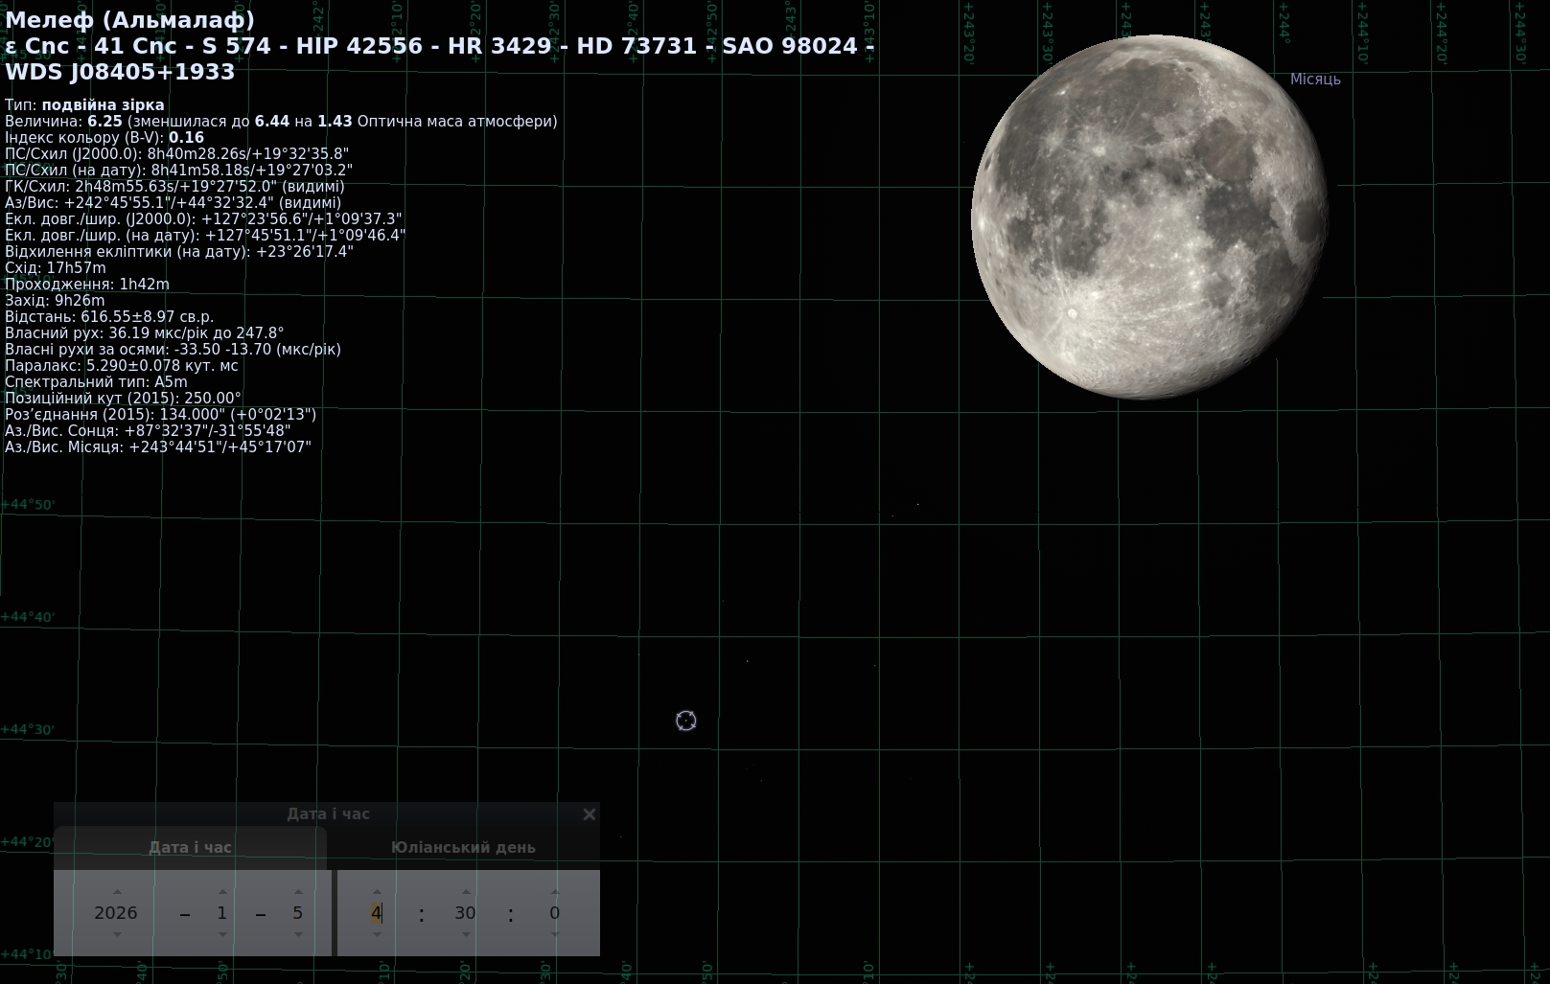Screen dimensions: 1550x984
Task: Switch to the Юліанський день tab
Action: (463, 848)
